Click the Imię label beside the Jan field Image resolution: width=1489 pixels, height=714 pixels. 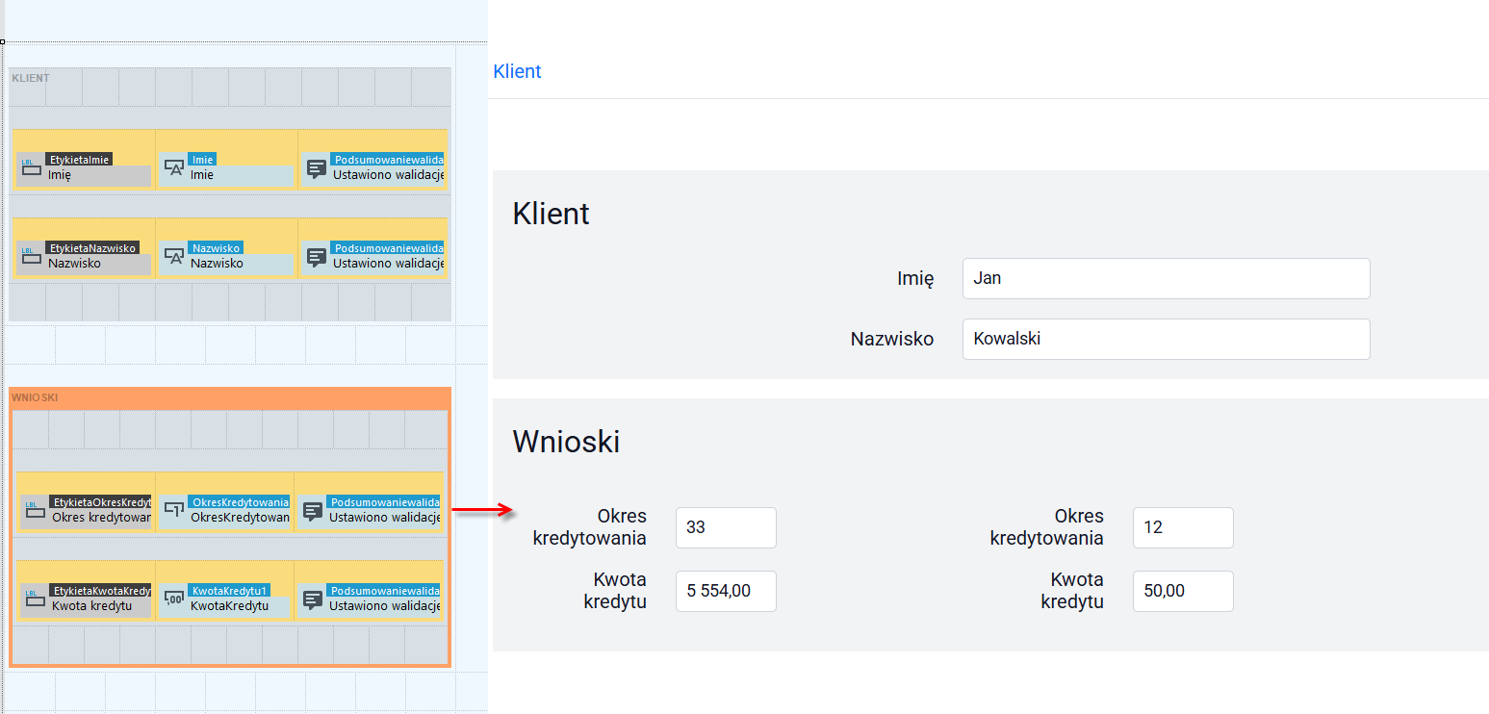tap(915, 279)
